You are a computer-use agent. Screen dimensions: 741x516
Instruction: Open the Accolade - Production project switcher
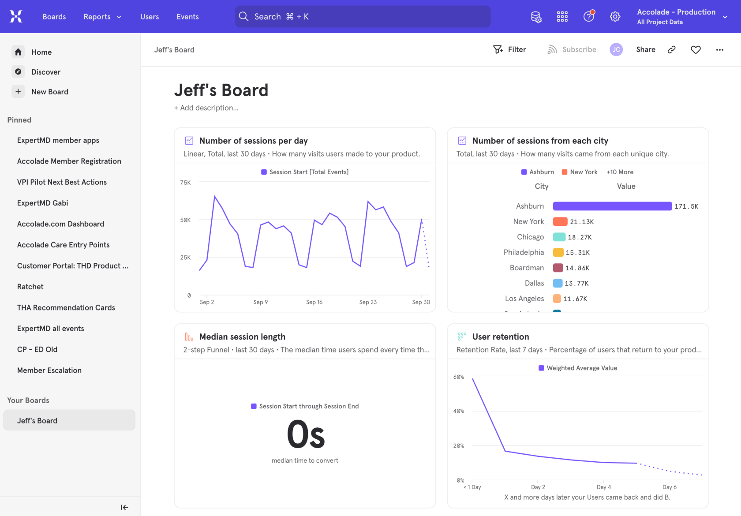pyautogui.click(x=682, y=17)
